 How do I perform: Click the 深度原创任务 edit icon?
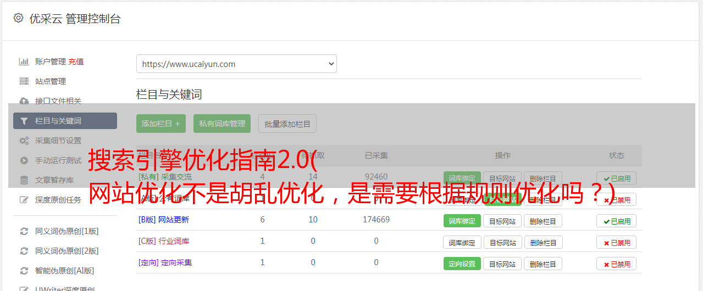(x=24, y=200)
